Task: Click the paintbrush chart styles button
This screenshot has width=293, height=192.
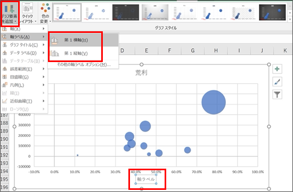Action: pyautogui.click(x=277, y=82)
